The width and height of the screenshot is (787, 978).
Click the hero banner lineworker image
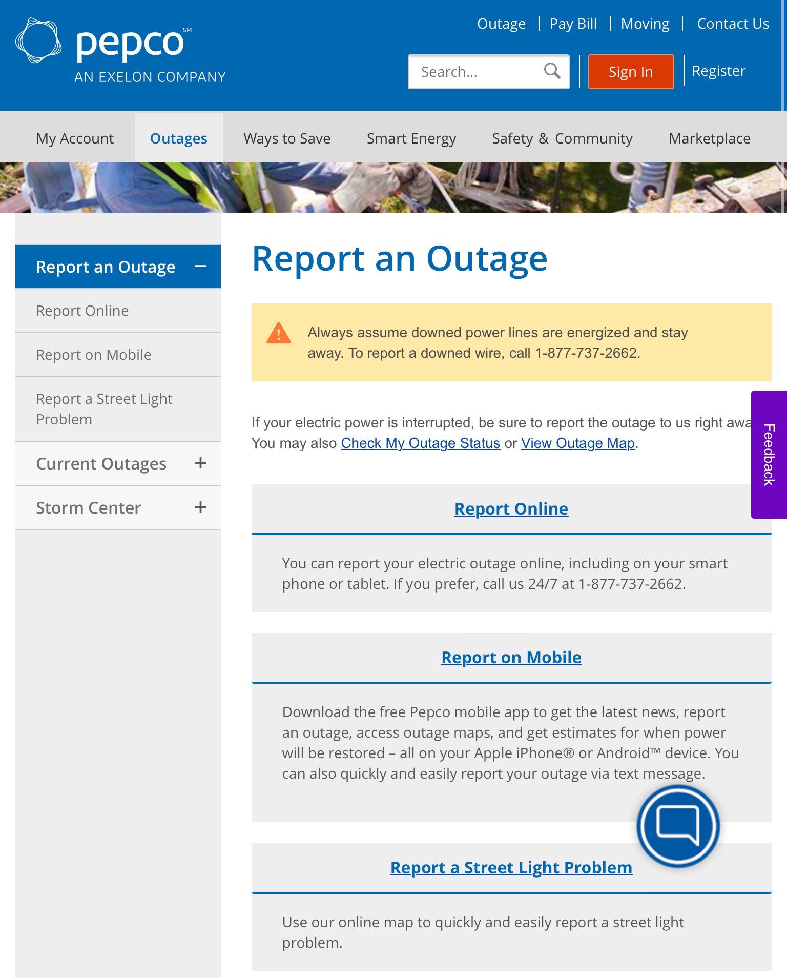click(393, 188)
